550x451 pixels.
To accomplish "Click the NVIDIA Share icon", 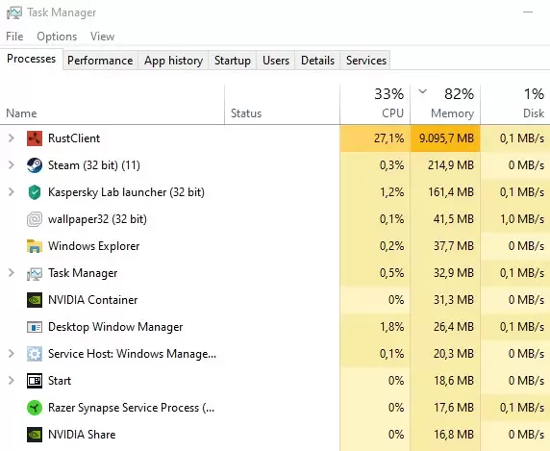I will 35,435.
